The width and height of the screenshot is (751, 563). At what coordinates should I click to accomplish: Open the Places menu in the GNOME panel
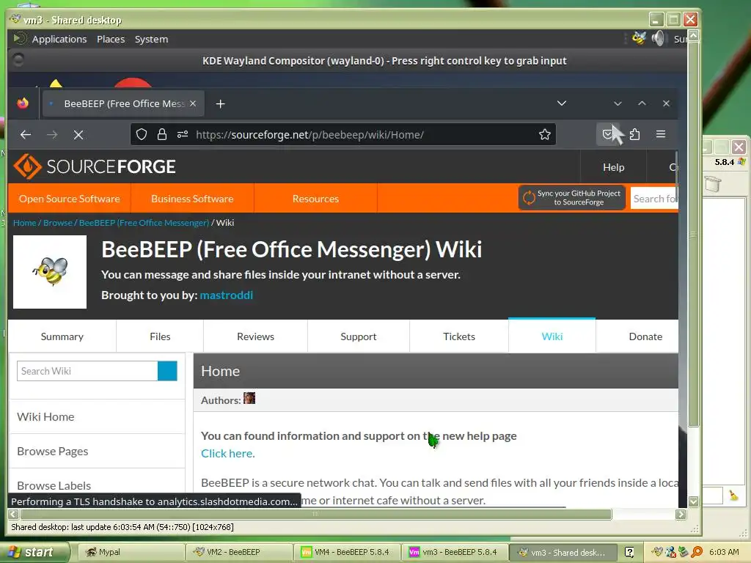coord(111,40)
